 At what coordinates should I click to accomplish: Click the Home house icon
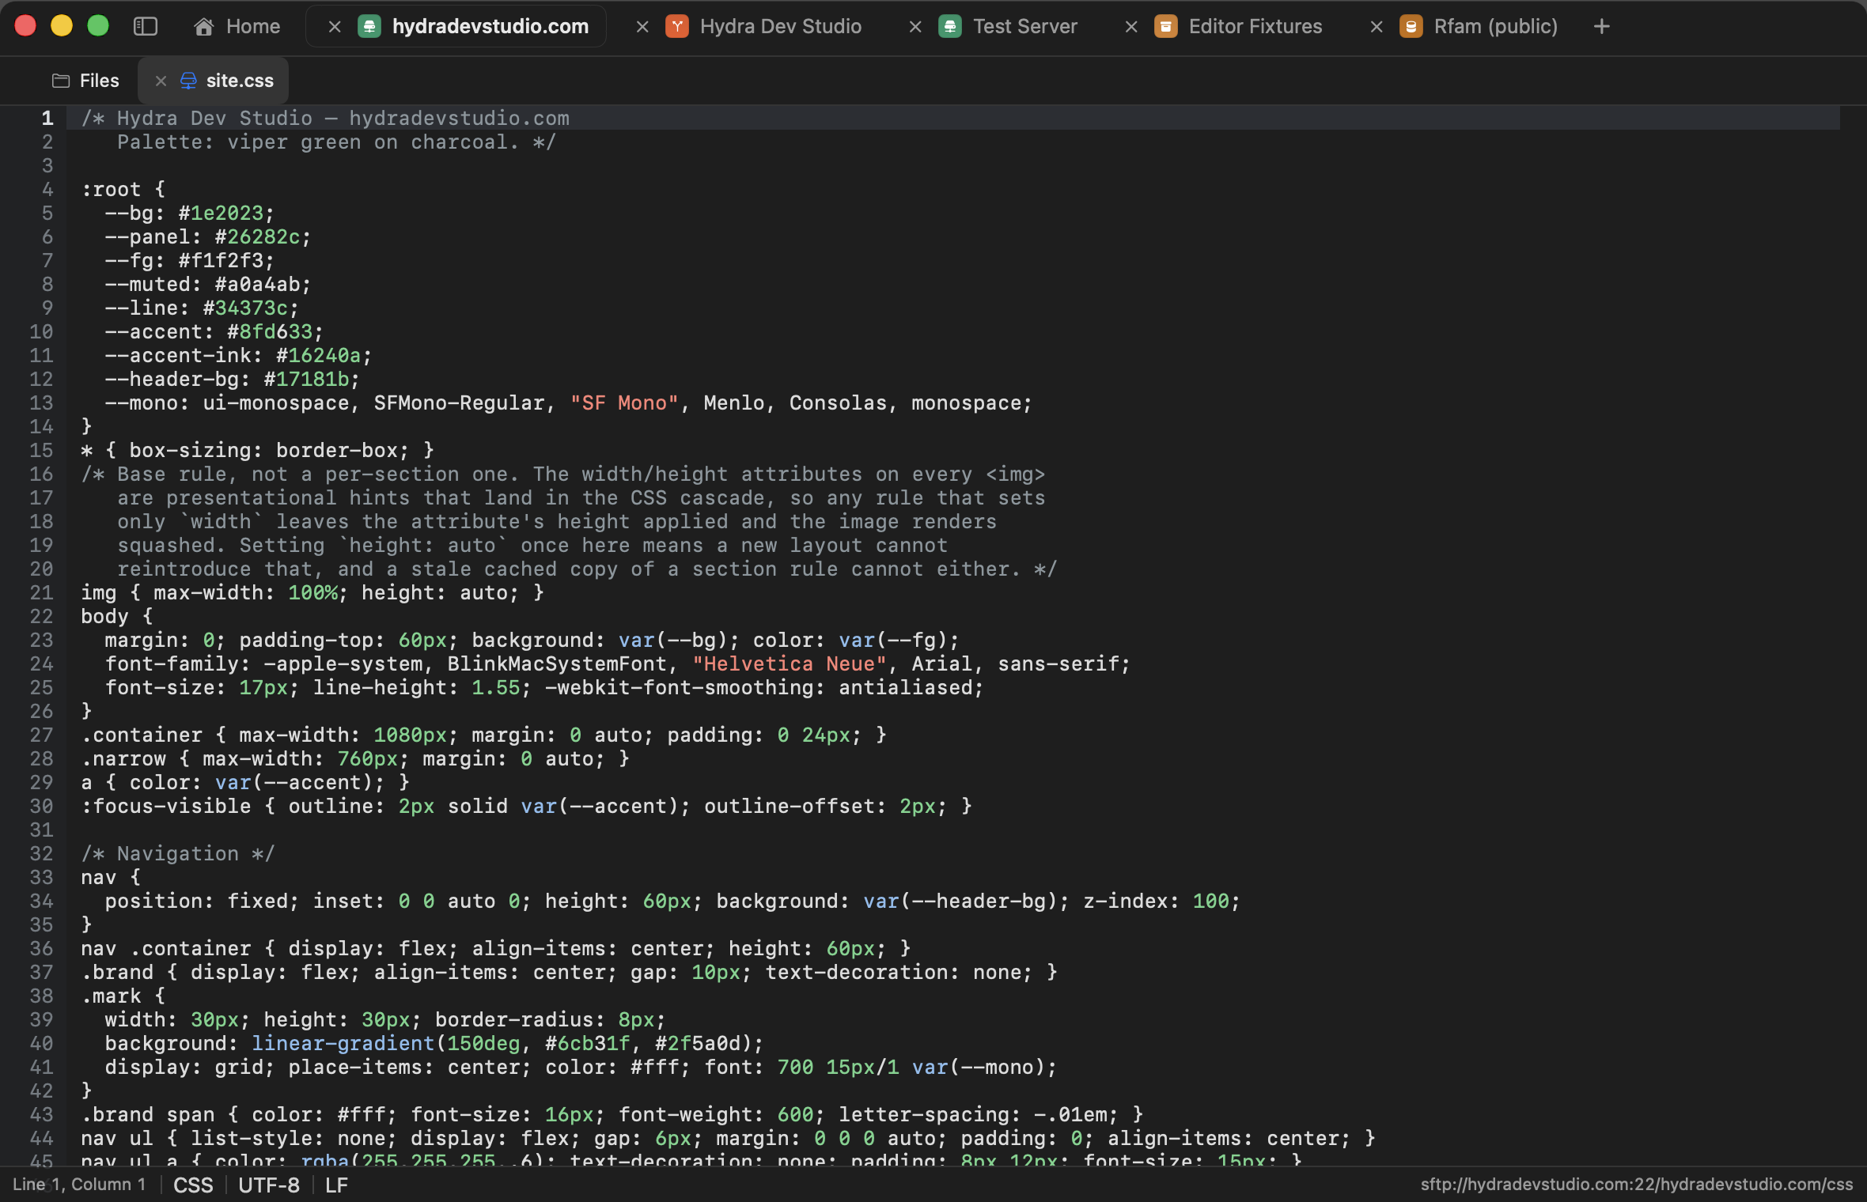click(204, 26)
